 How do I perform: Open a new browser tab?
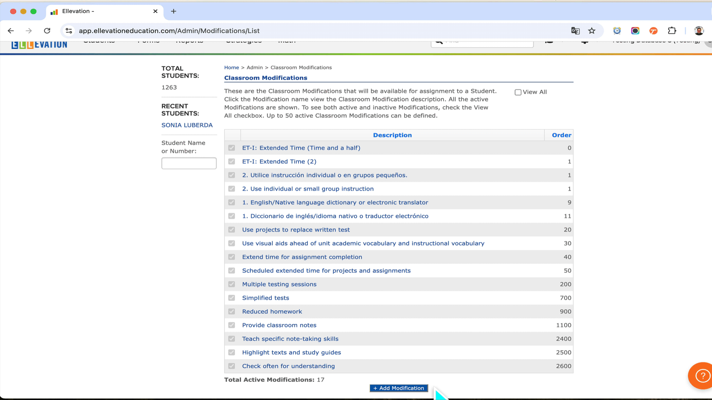pos(174,11)
